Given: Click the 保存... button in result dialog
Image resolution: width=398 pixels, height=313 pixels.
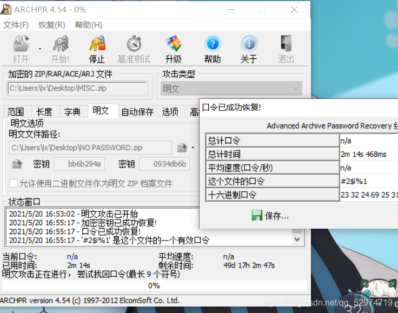Looking at the screenshot, I should tap(270, 216).
